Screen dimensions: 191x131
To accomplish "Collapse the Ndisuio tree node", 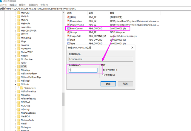I will (x=16, y=84).
